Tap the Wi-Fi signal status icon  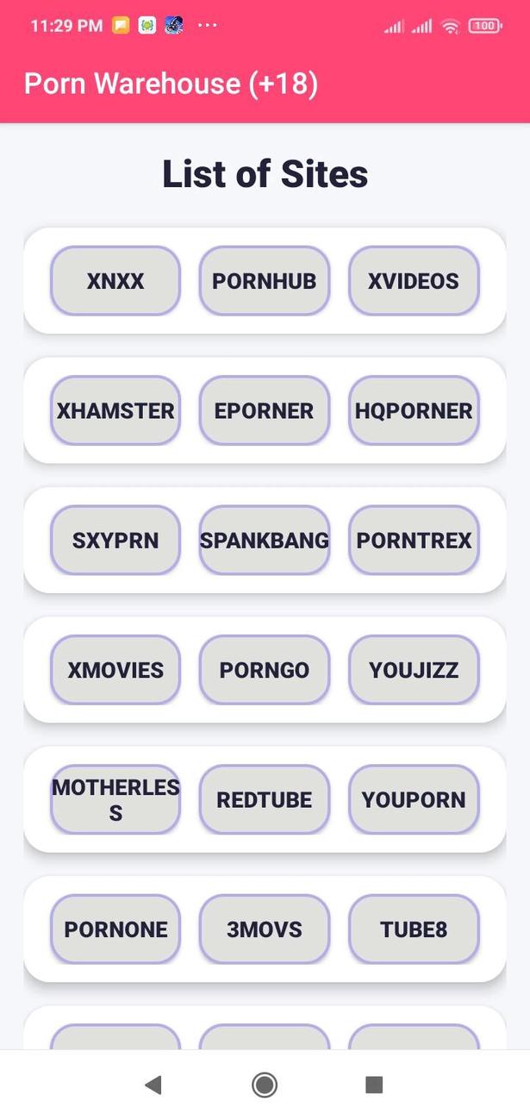(x=450, y=27)
